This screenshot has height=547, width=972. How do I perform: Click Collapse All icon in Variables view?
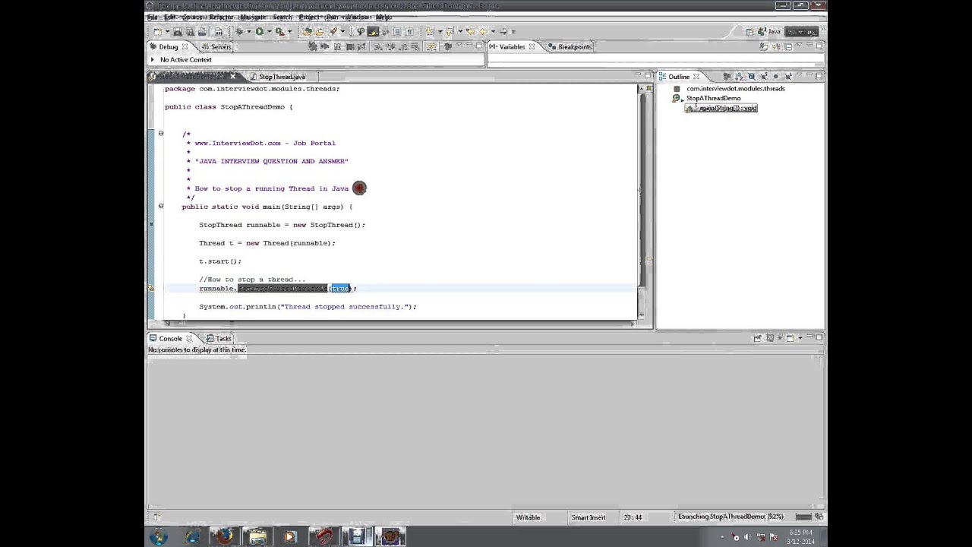coord(788,46)
